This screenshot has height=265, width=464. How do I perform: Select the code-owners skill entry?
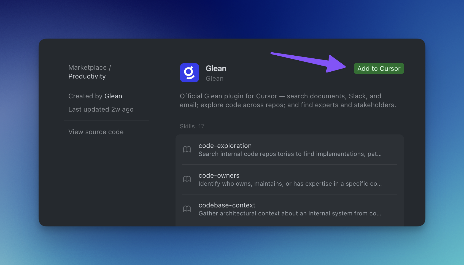click(x=289, y=179)
